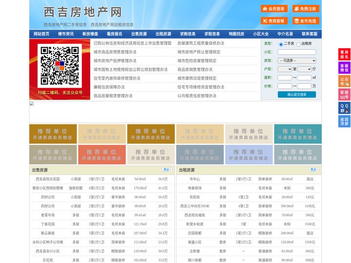Image resolution: width=351 pixels, height=263 pixels.
Task: Open the 房型 可选择 dropdown
Action: point(297,60)
